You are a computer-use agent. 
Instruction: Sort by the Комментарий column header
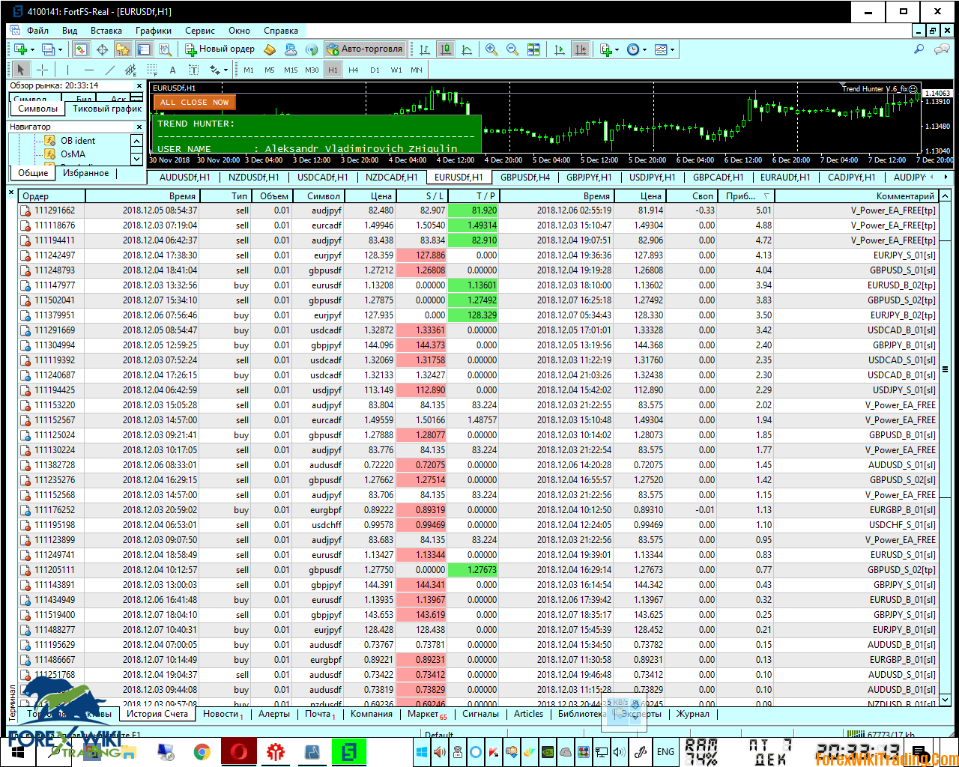[856, 195]
